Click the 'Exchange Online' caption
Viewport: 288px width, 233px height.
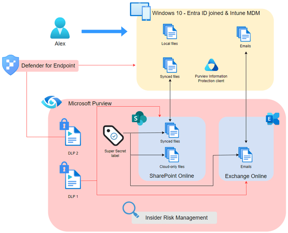click(x=246, y=176)
